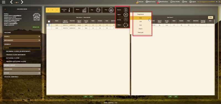Viewport: 221px width, 104px height.
Task: Expand the Other section
Action: 22,73
